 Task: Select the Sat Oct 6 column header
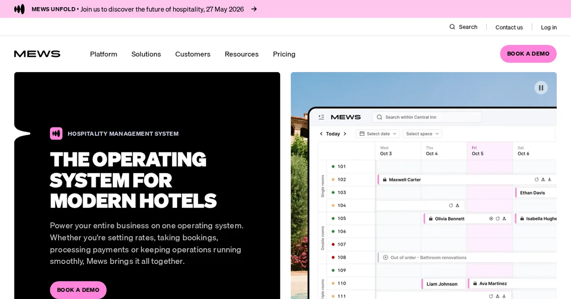(x=535, y=150)
